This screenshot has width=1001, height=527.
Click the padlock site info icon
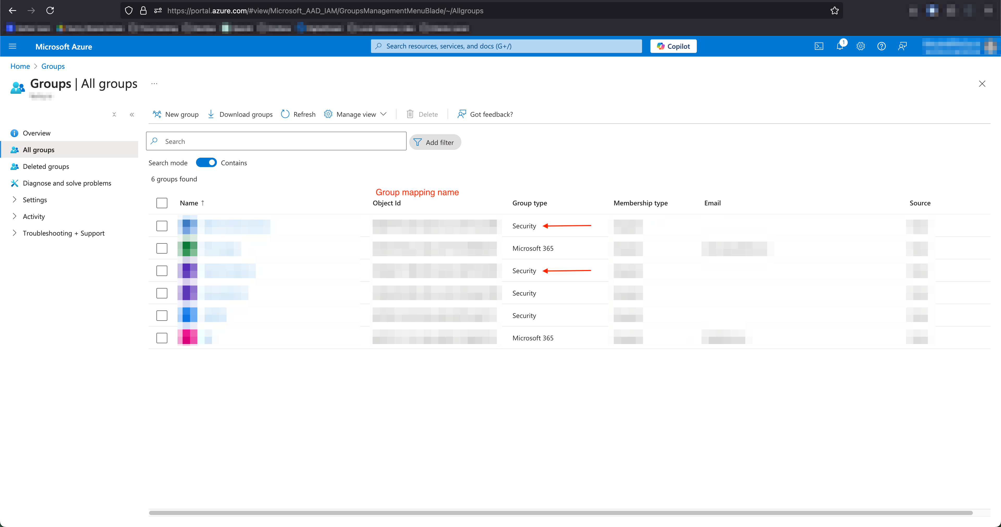143,10
